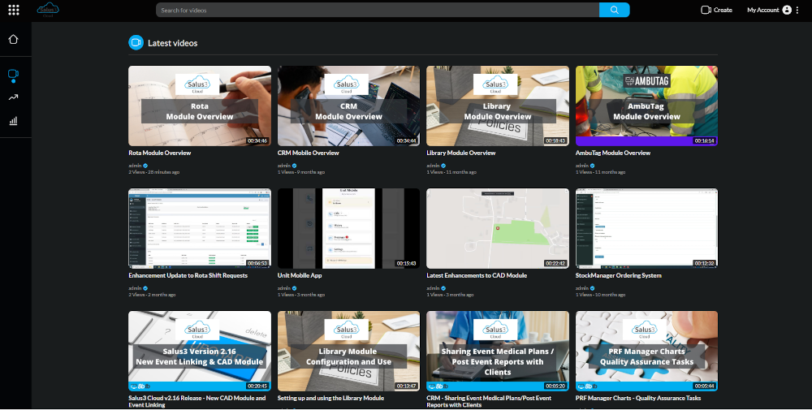Image resolution: width=812 pixels, height=410 pixels.
Task: Click admin under Unit Mobile App
Action: pos(283,288)
